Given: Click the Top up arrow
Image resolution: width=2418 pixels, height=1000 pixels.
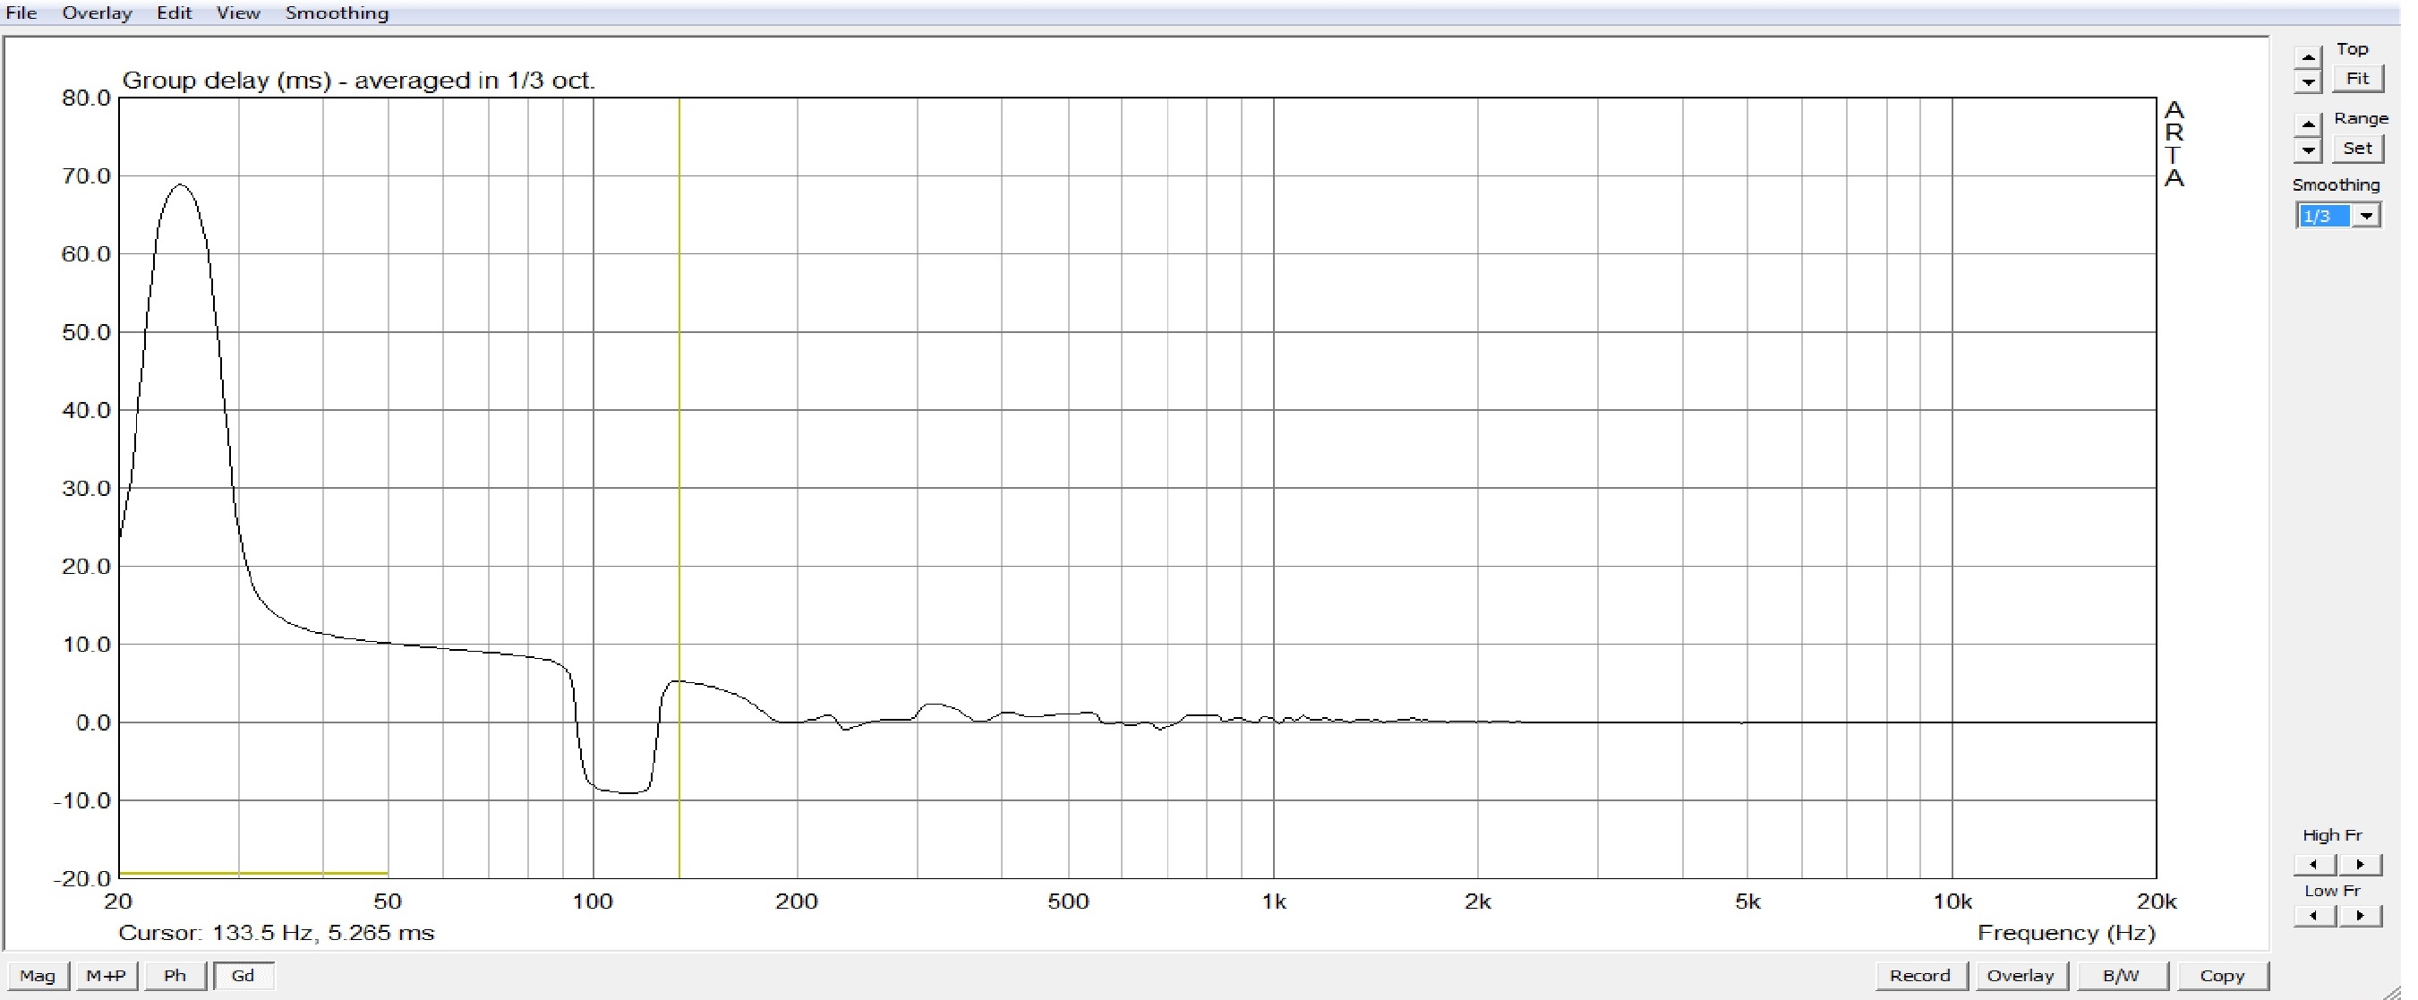Looking at the screenshot, I should point(2307,58).
